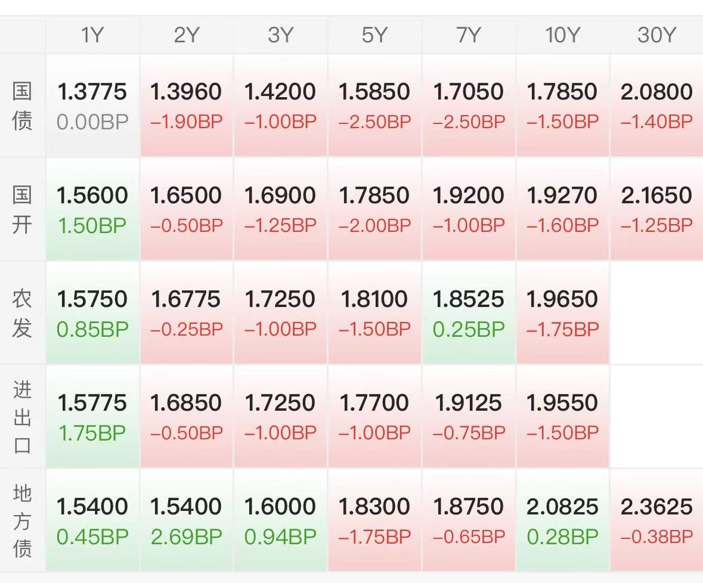703x583 pixels.
Task: Click the 国开 1Y cell showing 1.5600
Action: point(92,209)
